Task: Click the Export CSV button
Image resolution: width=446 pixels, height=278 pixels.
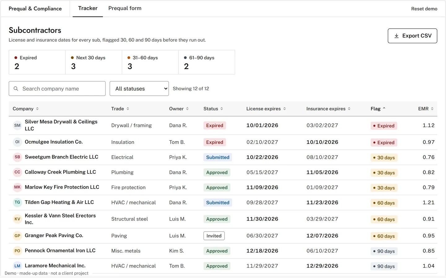Action: click(412, 36)
